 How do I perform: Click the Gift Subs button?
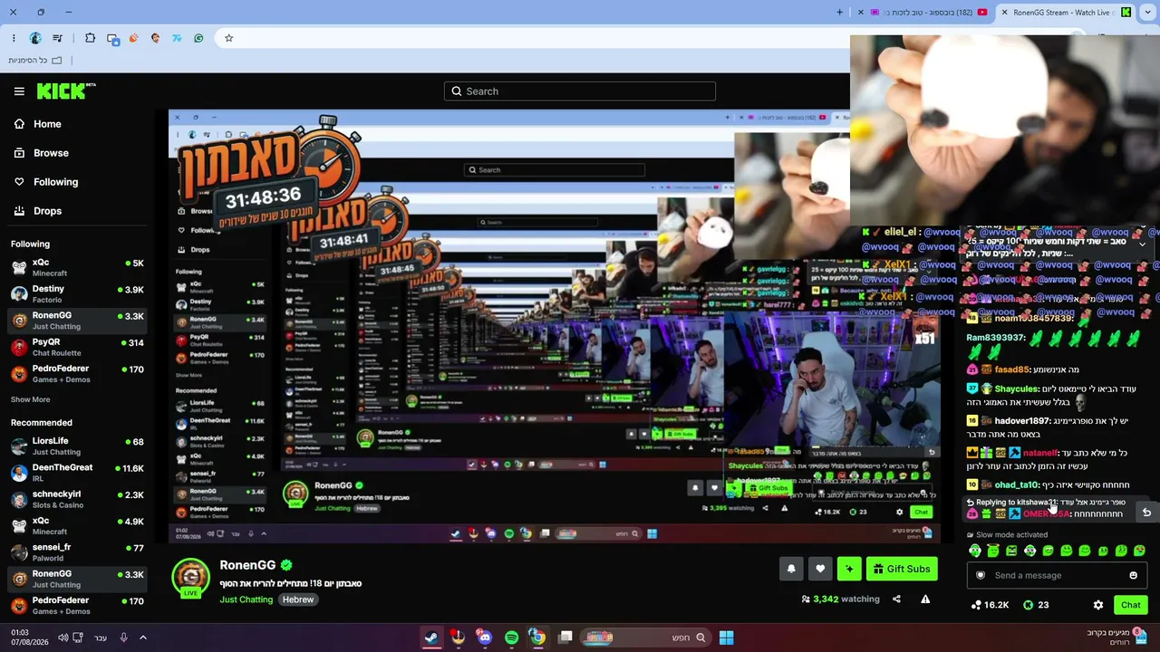click(x=902, y=569)
